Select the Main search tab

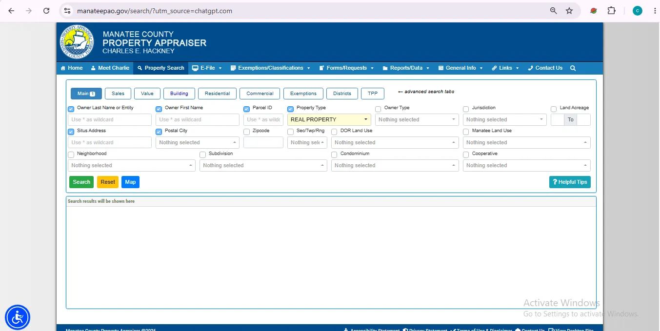click(x=86, y=94)
